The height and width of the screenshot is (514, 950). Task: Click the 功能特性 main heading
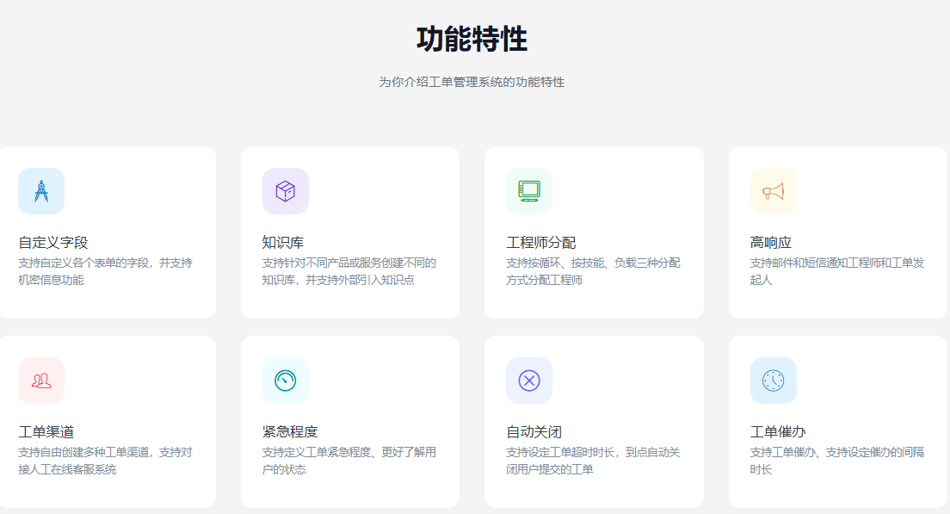pos(472,40)
